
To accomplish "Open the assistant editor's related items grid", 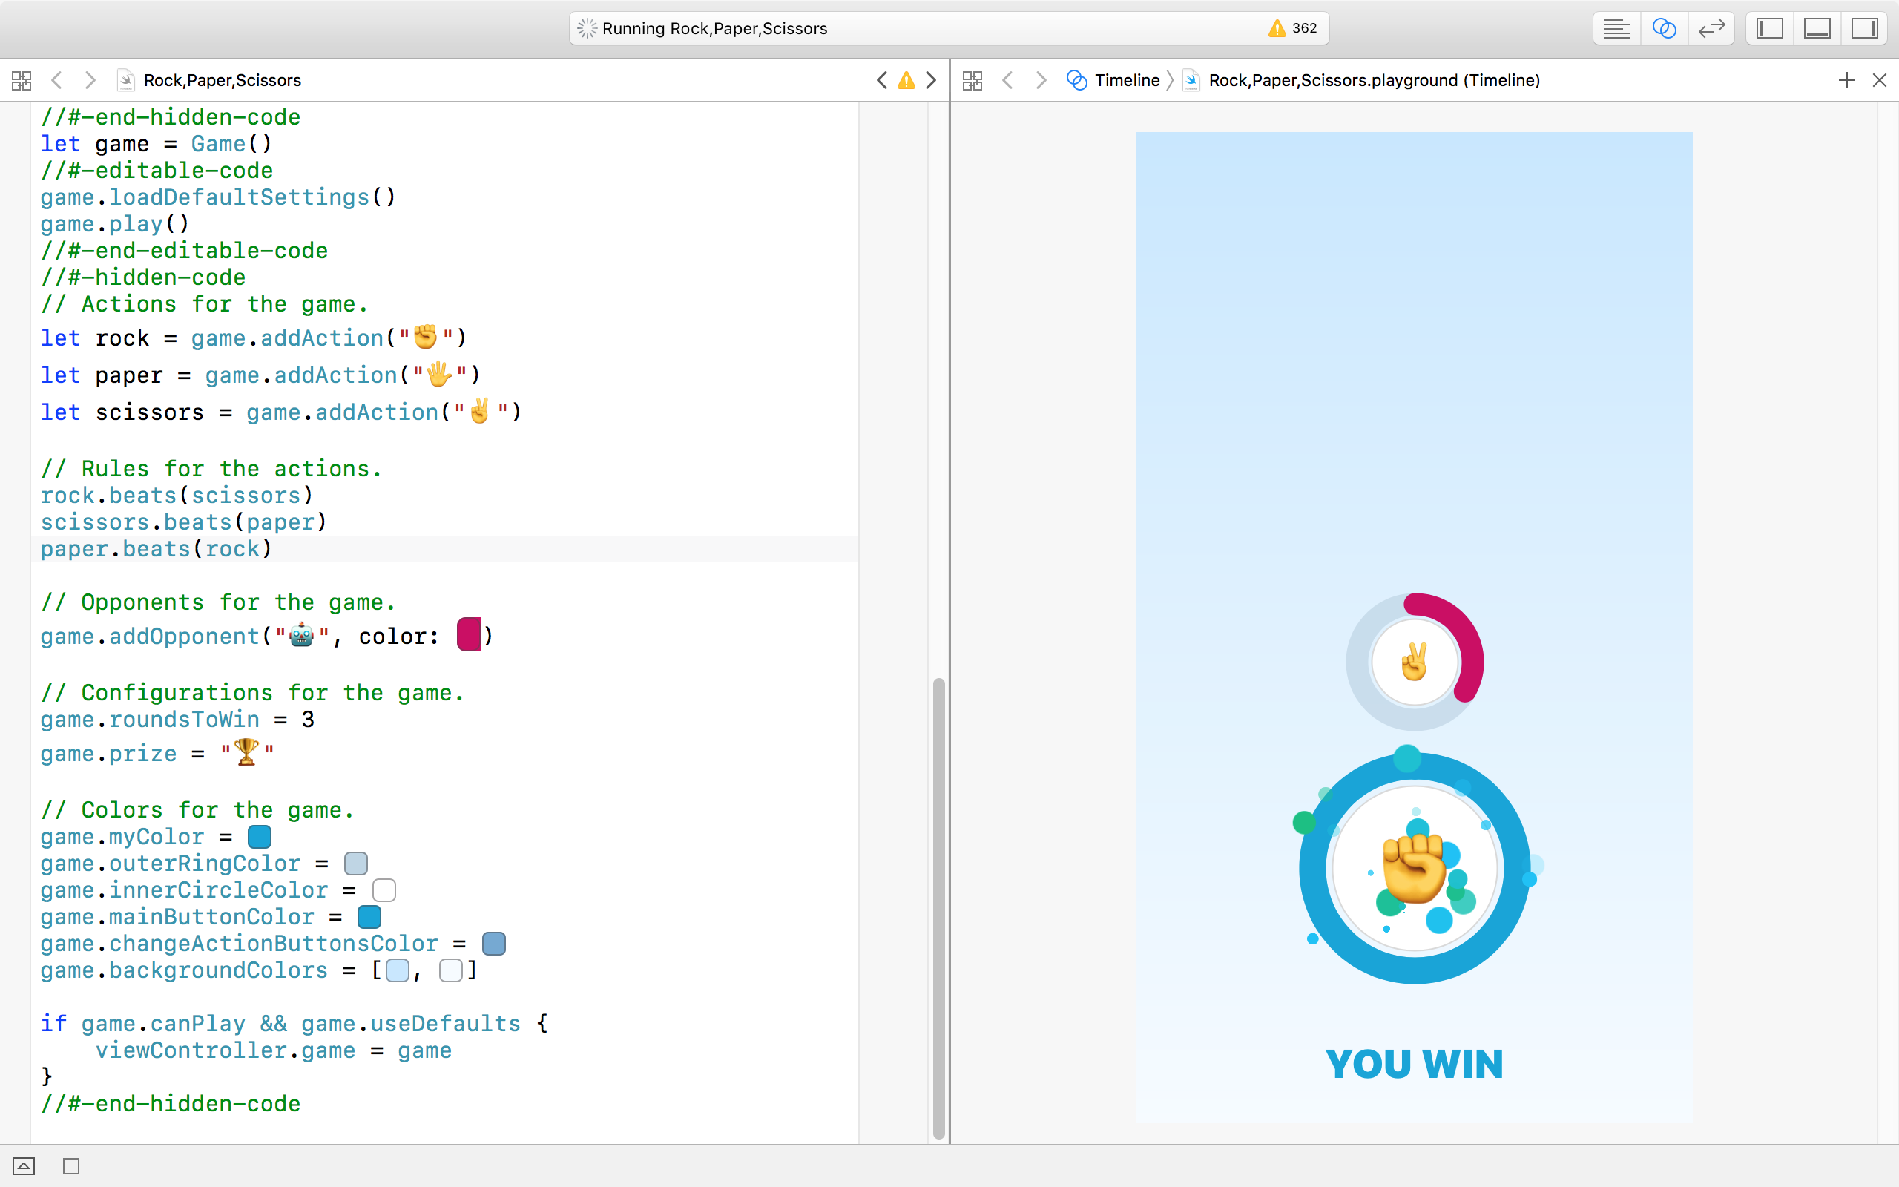I will [x=972, y=80].
